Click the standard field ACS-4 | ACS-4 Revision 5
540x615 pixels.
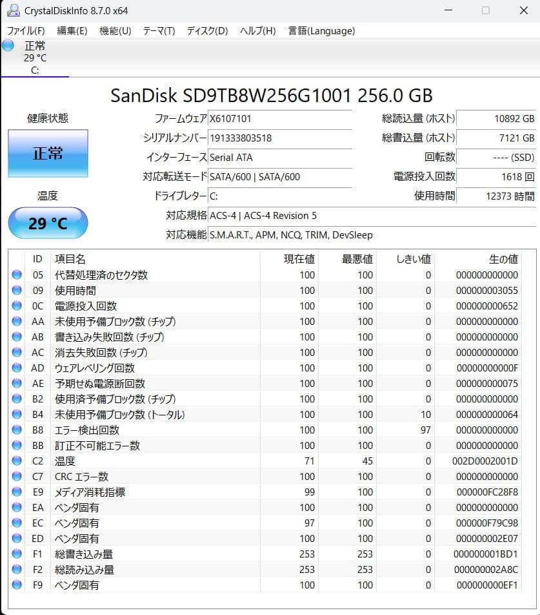[372, 215]
